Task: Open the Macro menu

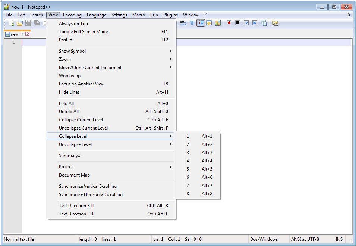Action: [x=139, y=15]
